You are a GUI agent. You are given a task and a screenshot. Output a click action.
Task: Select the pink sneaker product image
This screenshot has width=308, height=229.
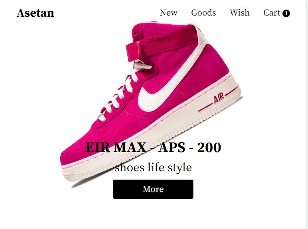151,104
